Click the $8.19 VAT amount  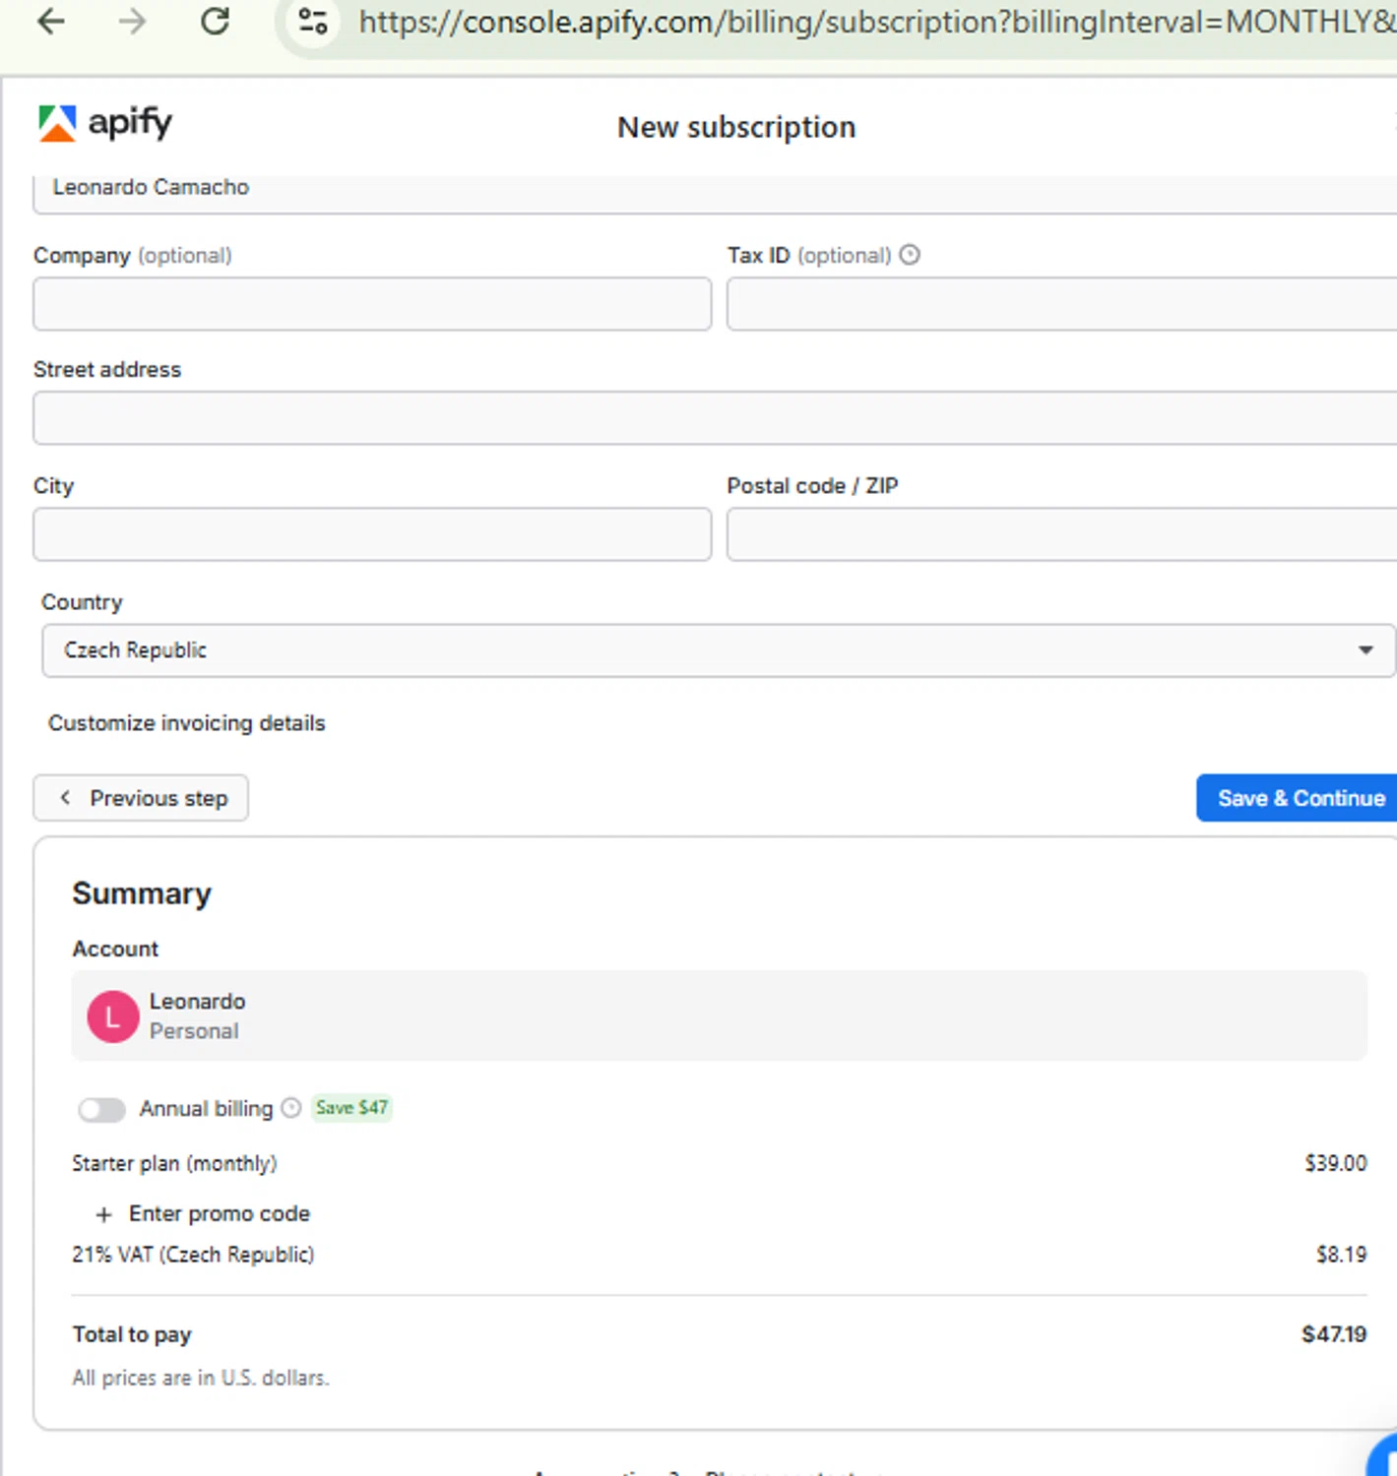pos(1342,1255)
